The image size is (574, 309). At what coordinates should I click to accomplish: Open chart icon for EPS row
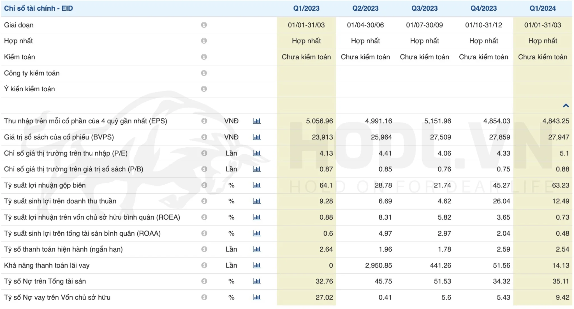[x=256, y=121]
